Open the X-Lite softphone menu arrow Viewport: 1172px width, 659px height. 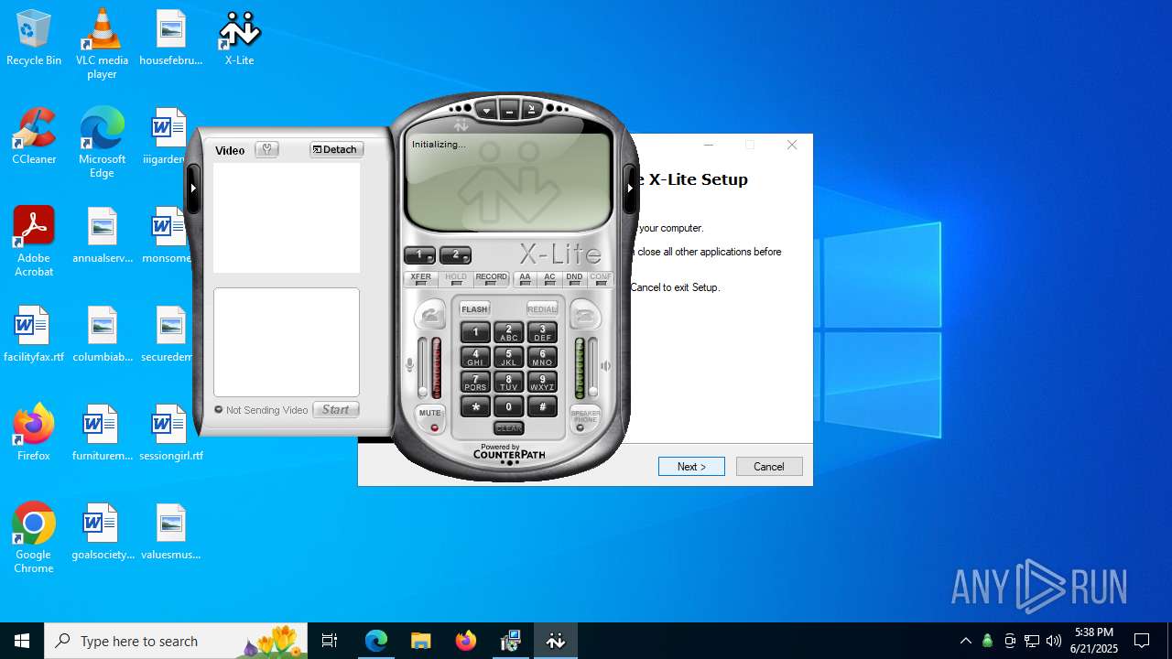[487, 111]
